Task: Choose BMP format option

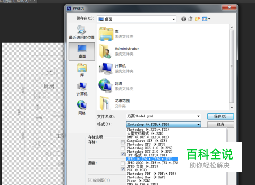Action: click(148, 137)
